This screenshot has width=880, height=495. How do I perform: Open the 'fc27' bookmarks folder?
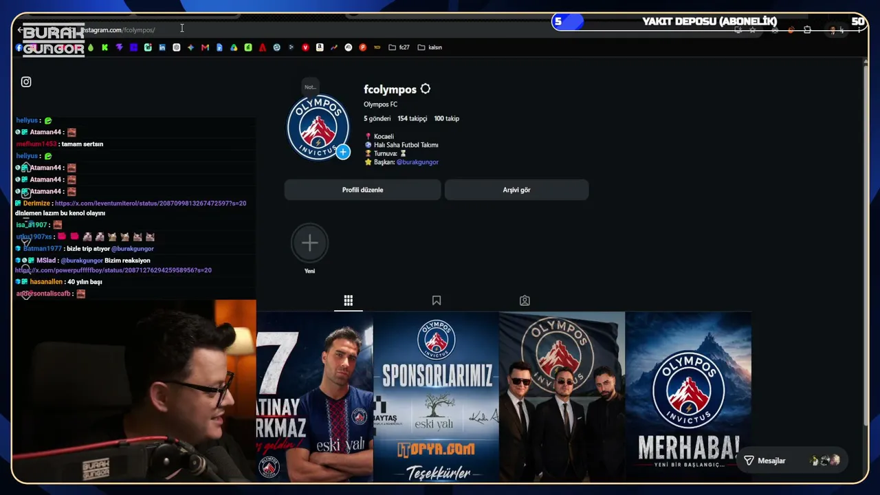point(399,47)
